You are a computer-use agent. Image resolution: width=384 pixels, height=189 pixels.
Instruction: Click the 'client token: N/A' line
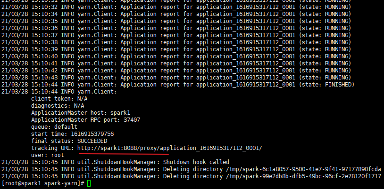pos(59,99)
